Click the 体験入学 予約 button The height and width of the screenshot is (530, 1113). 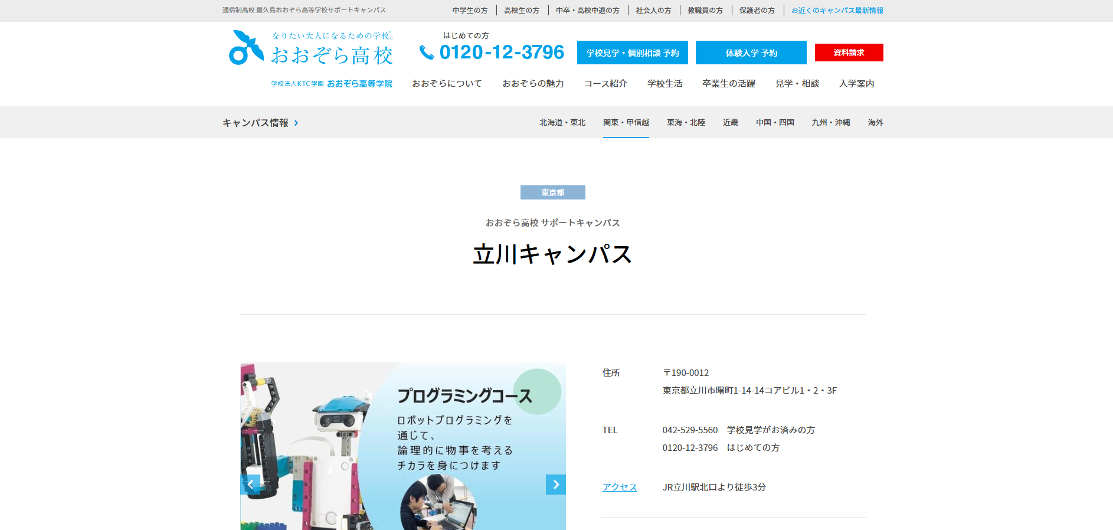[751, 53]
